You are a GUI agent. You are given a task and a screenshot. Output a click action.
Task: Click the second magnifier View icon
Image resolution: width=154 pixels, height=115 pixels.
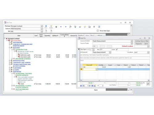click(51, 30)
